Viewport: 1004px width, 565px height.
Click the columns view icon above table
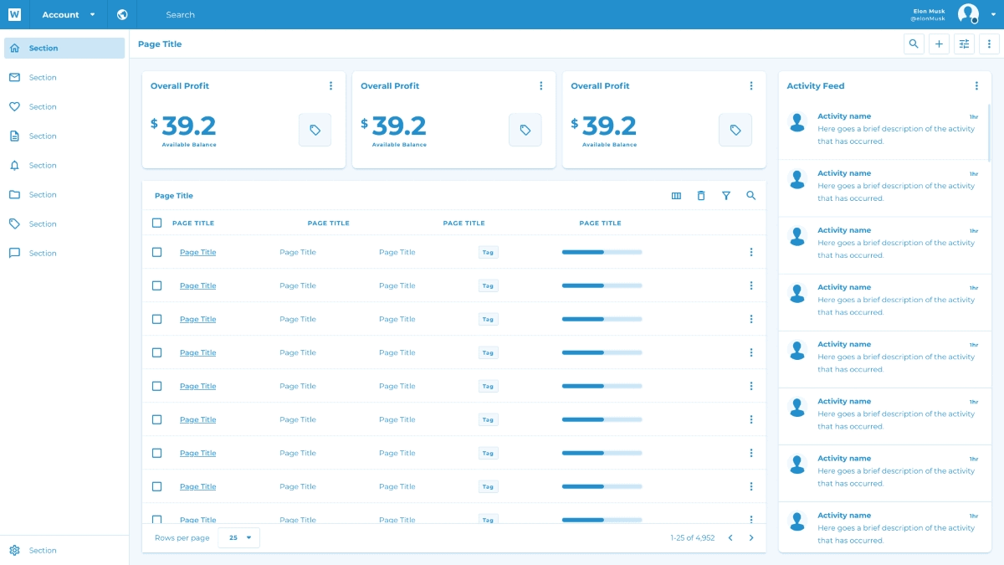[676, 196]
